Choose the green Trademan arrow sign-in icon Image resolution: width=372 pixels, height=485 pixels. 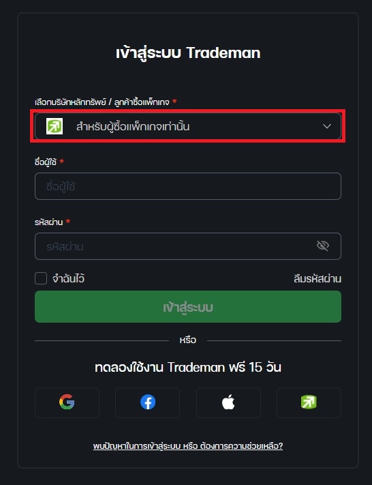pyautogui.click(x=309, y=402)
